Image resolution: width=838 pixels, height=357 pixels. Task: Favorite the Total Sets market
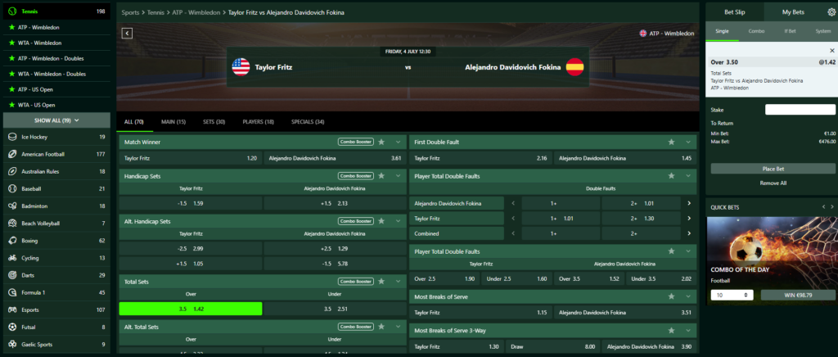[381, 281]
